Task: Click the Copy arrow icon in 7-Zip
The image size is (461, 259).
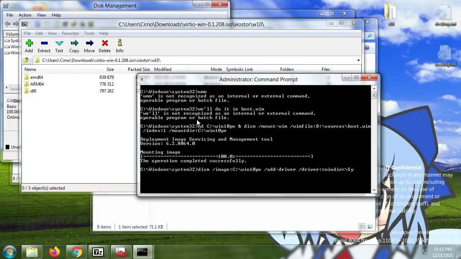Action: click(74, 46)
